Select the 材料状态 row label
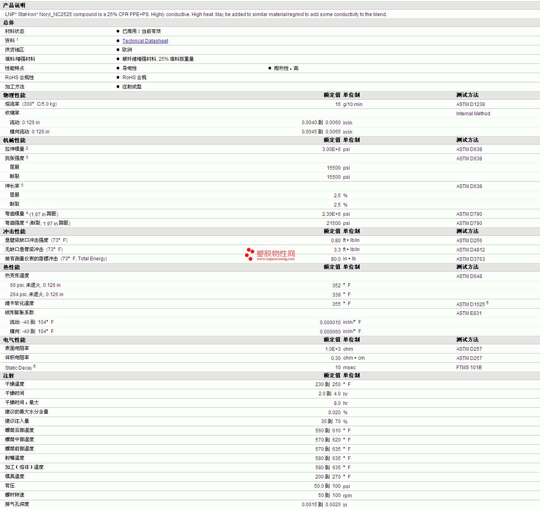Viewport: 540px width, 509px height. [x=15, y=31]
